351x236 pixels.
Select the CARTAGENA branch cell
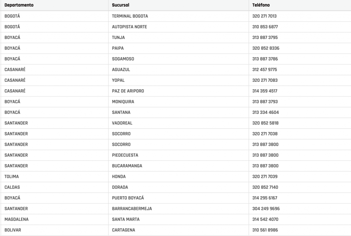tap(123, 230)
